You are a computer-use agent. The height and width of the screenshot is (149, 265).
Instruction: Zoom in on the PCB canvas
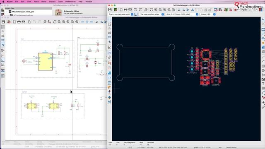pos(156,10)
